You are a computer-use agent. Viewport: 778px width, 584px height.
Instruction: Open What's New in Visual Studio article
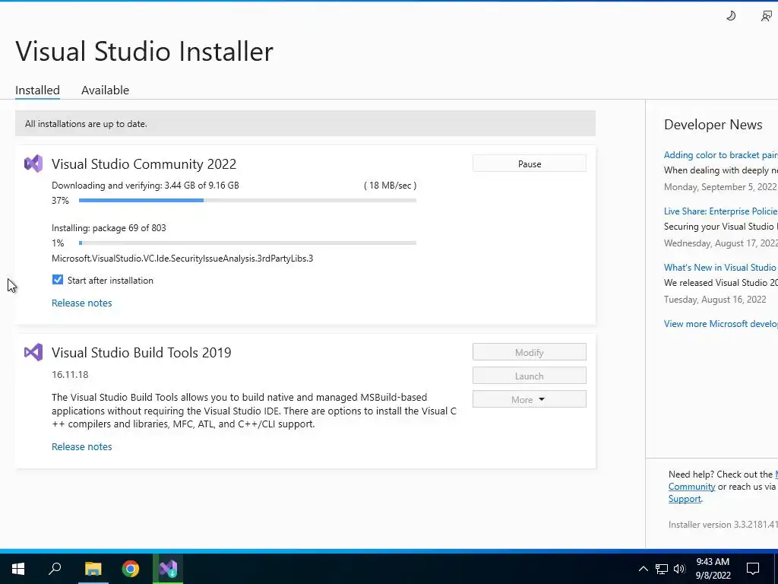721,267
